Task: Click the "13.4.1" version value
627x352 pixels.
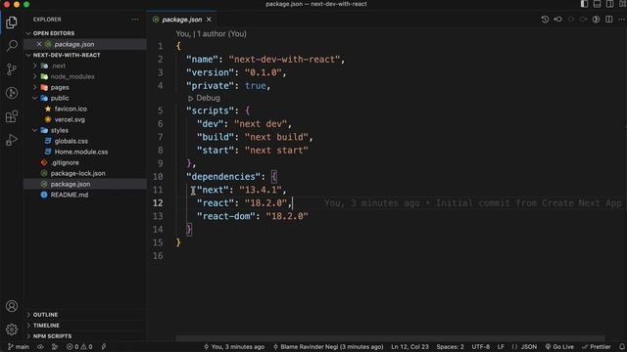Action: click(261, 190)
